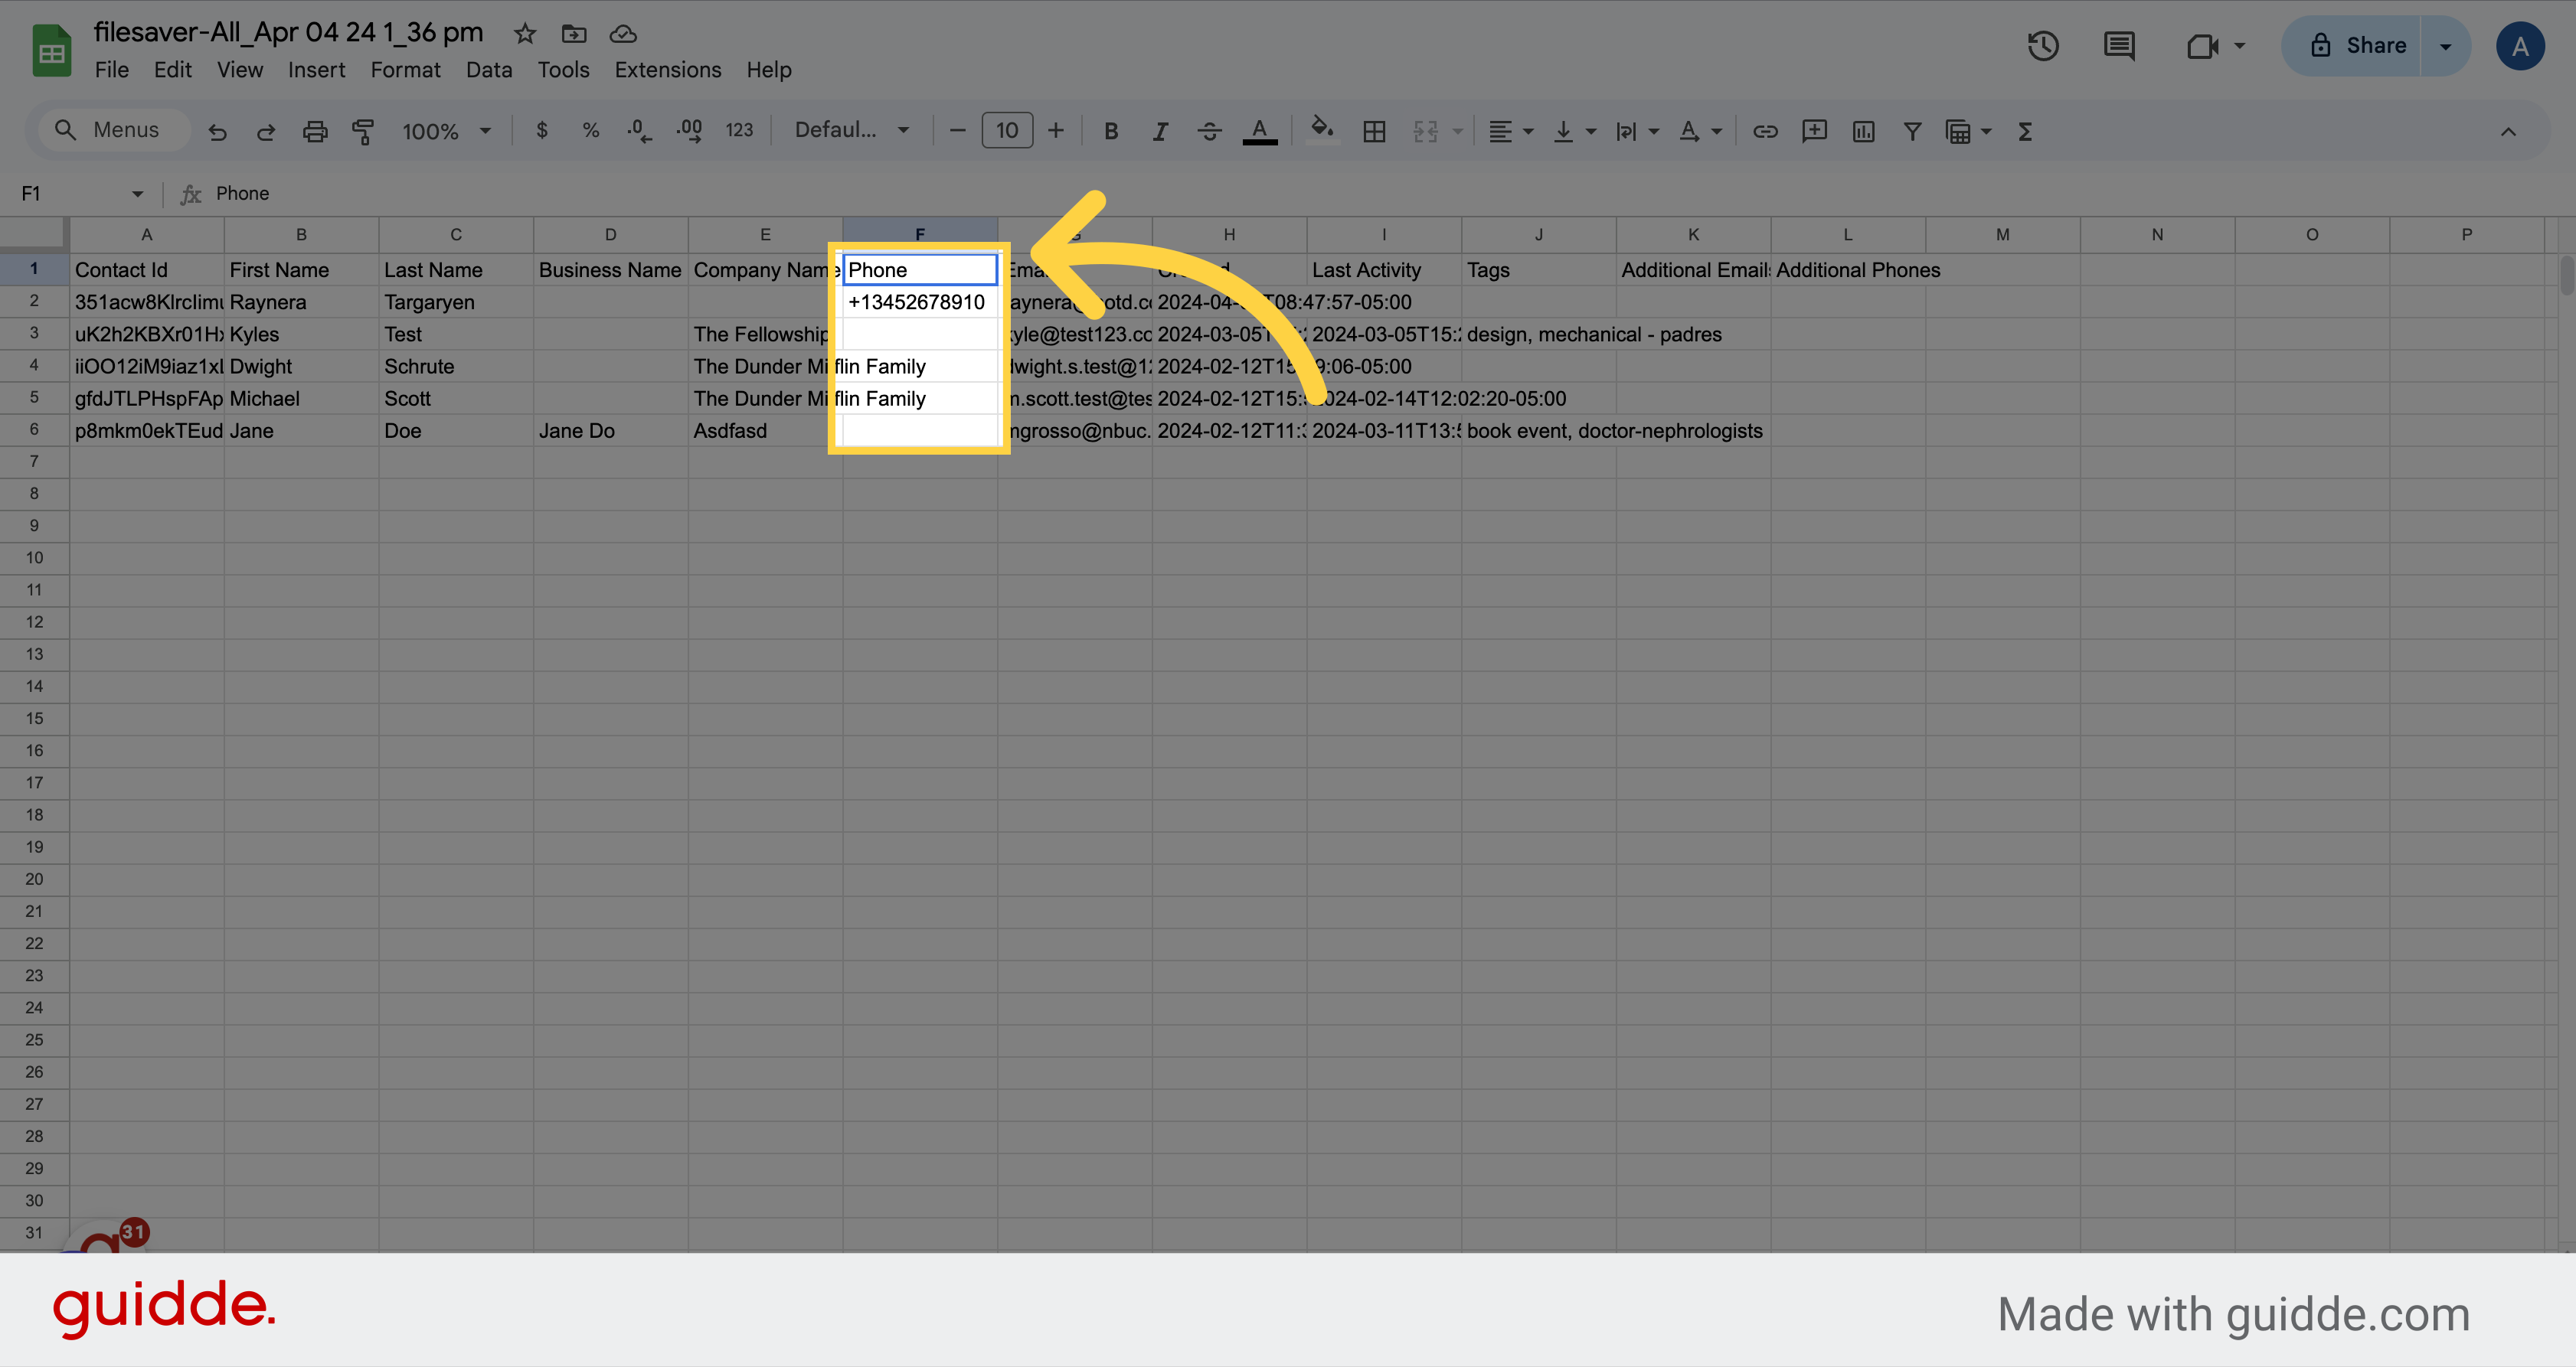Open the text color picker
The width and height of the screenshot is (2576, 1367).
(1260, 131)
